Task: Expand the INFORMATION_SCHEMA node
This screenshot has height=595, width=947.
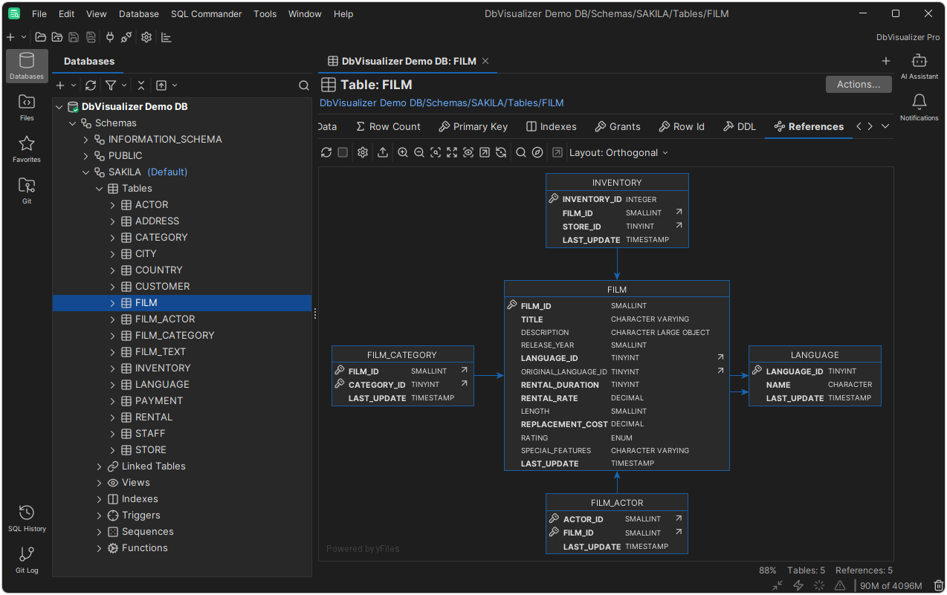Action: coord(86,140)
